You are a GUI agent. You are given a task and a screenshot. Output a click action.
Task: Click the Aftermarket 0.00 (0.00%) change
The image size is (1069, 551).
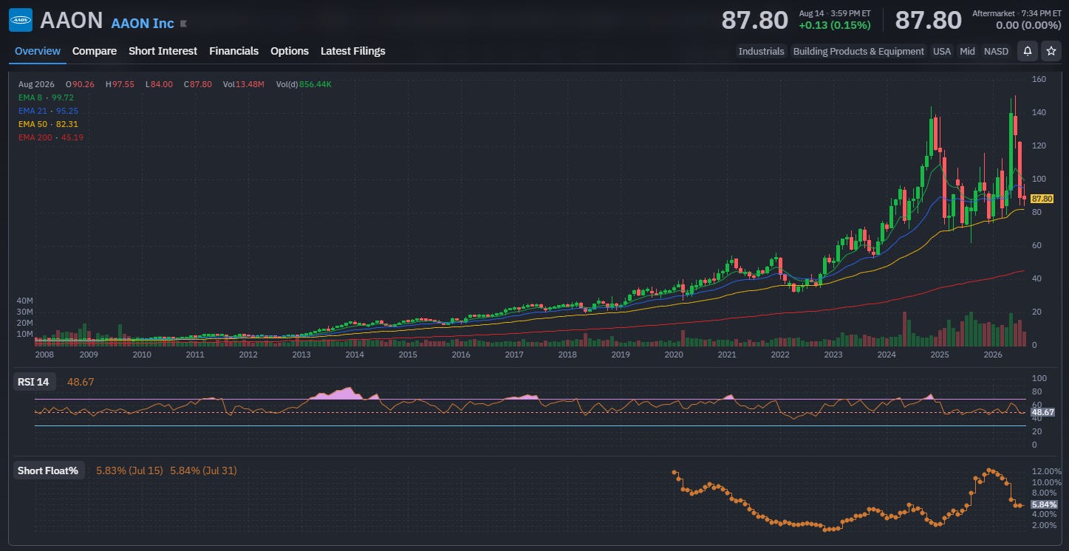pyautogui.click(x=1028, y=25)
